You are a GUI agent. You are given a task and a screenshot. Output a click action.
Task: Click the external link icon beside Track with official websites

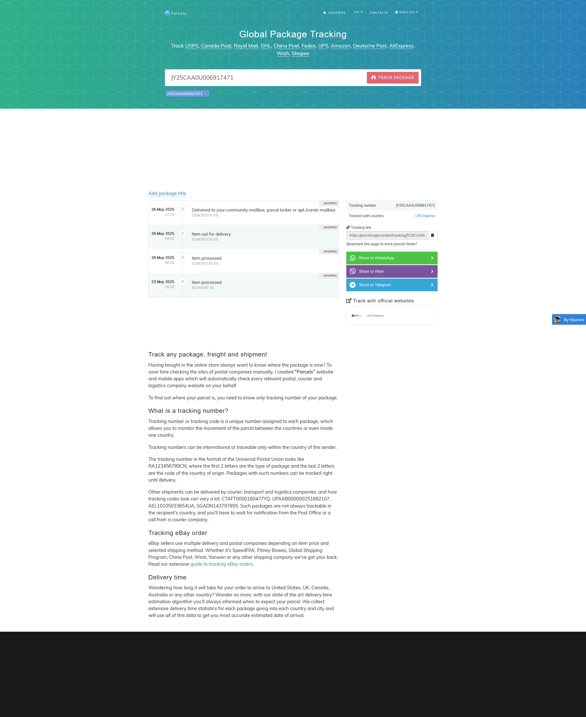(x=349, y=301)
